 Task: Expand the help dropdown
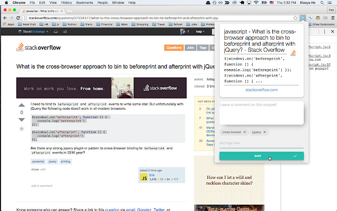(x=200, y=32)
